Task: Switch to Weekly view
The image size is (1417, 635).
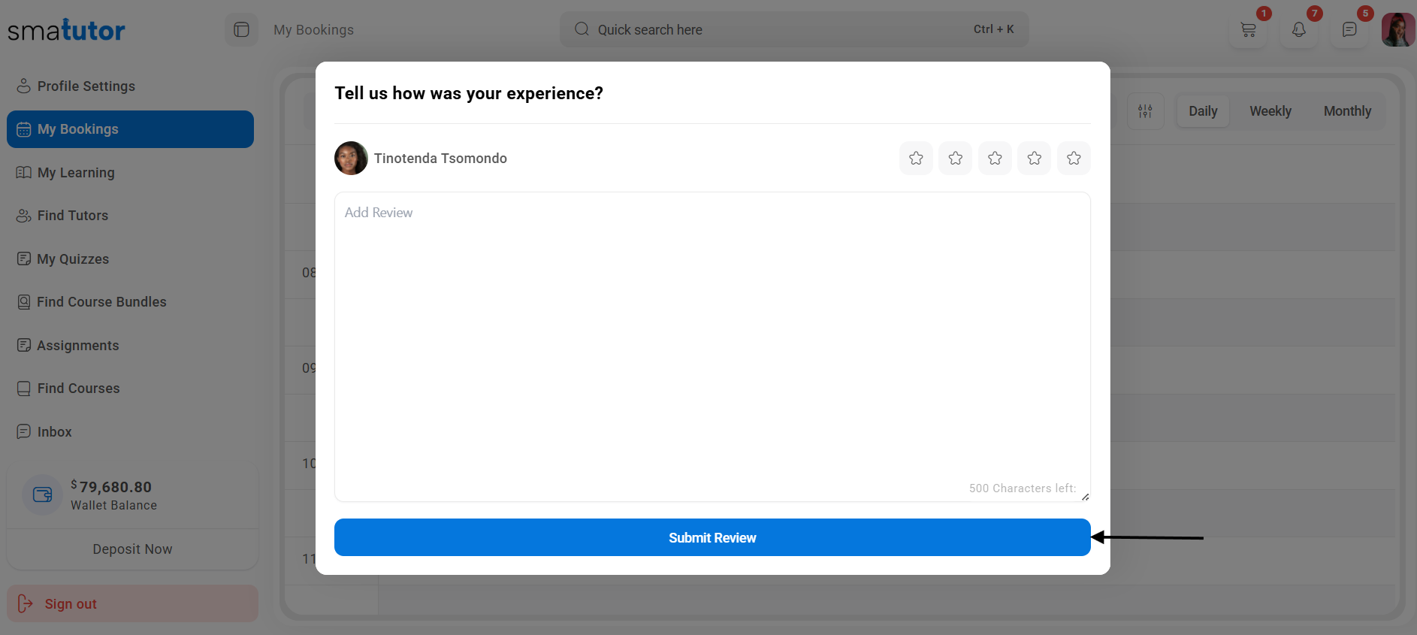Action: tap(1270, 111)
